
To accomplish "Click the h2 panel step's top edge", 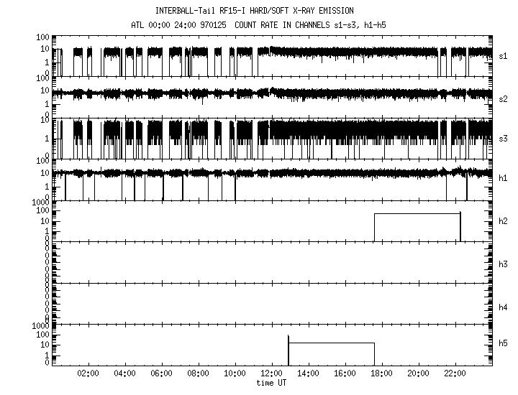I will [417, 214].
